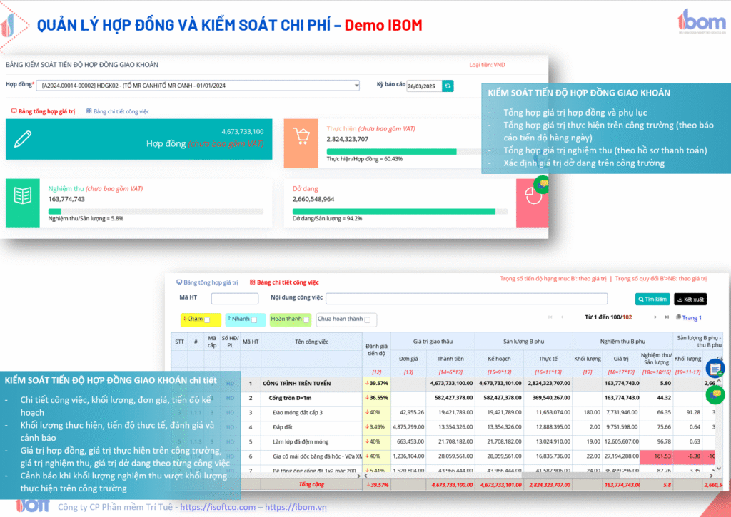This screenshot has height=517, width=731.
Task: Switch to Bảng chi tiết công việc tab in top panel
Action: (x=117, y=112)
